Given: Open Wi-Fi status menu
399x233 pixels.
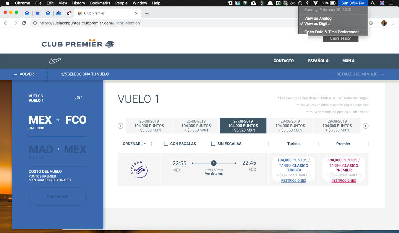Looking at the screenshot, I should [x=315, y=3].
